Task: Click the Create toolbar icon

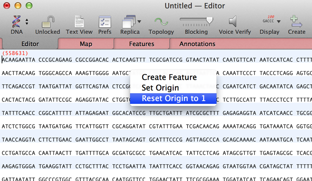Action: 296,21
